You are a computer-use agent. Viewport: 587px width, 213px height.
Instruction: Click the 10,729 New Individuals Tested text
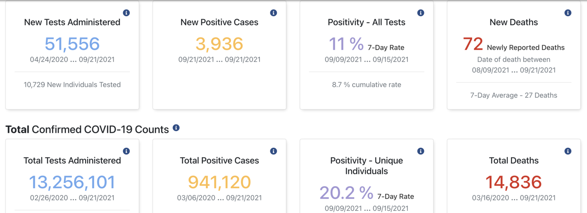click(x=72, y=85)
